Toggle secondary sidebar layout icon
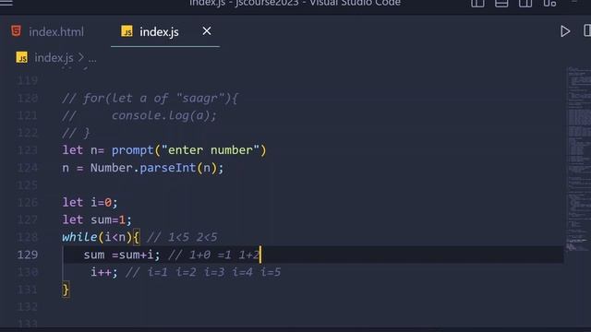Image resolution: width=591 pixels, height=332 pixels. point(525,4)
